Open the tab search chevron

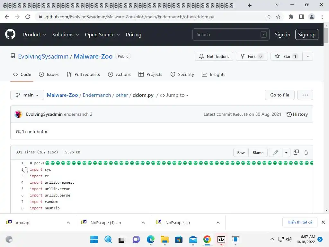277,5
